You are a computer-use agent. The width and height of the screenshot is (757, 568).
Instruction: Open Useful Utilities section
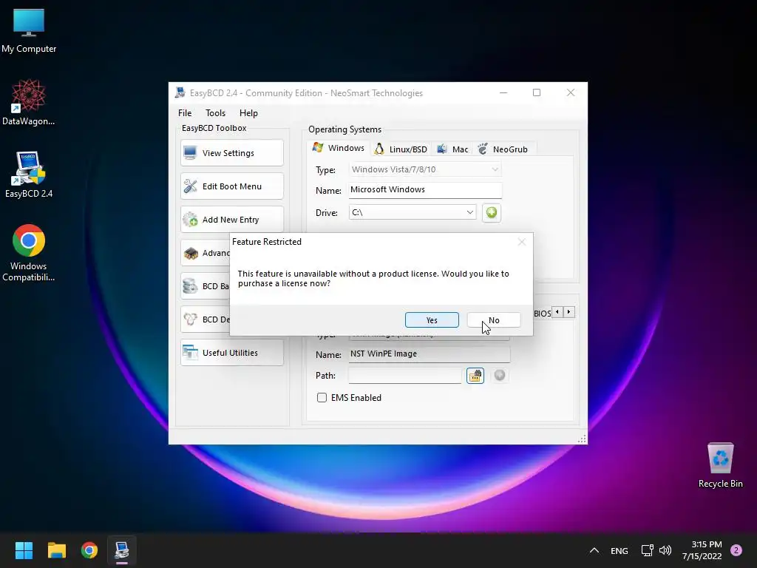[232, 353]
